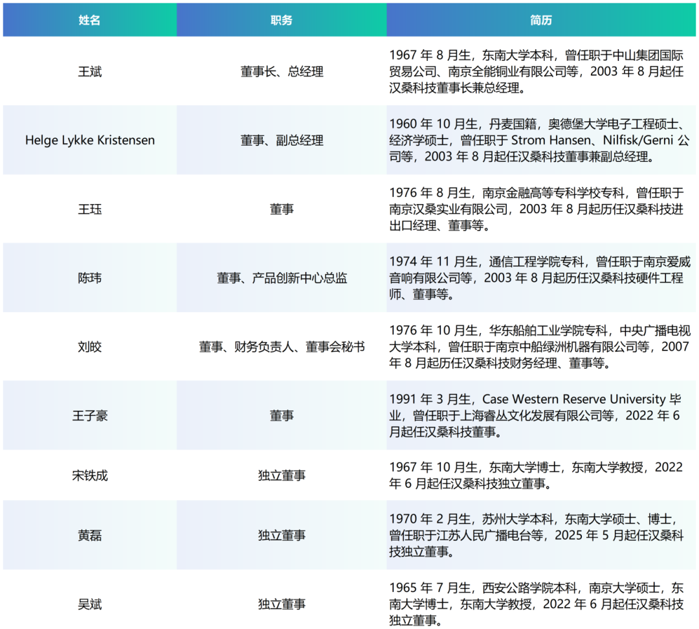Click the resume mentioning 南京金融高等专科学校
Screen dimensions: 699x629
click(x=537, y=209)
